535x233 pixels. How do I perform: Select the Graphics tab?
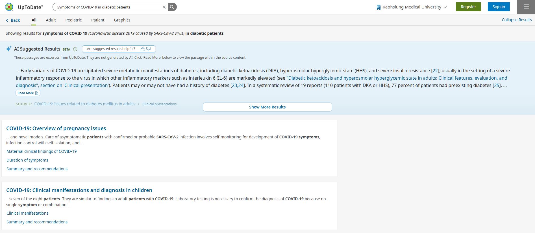[122, 20]
